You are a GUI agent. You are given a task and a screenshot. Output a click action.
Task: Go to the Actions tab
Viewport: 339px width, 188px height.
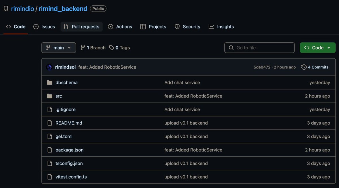tap(120, 27)
